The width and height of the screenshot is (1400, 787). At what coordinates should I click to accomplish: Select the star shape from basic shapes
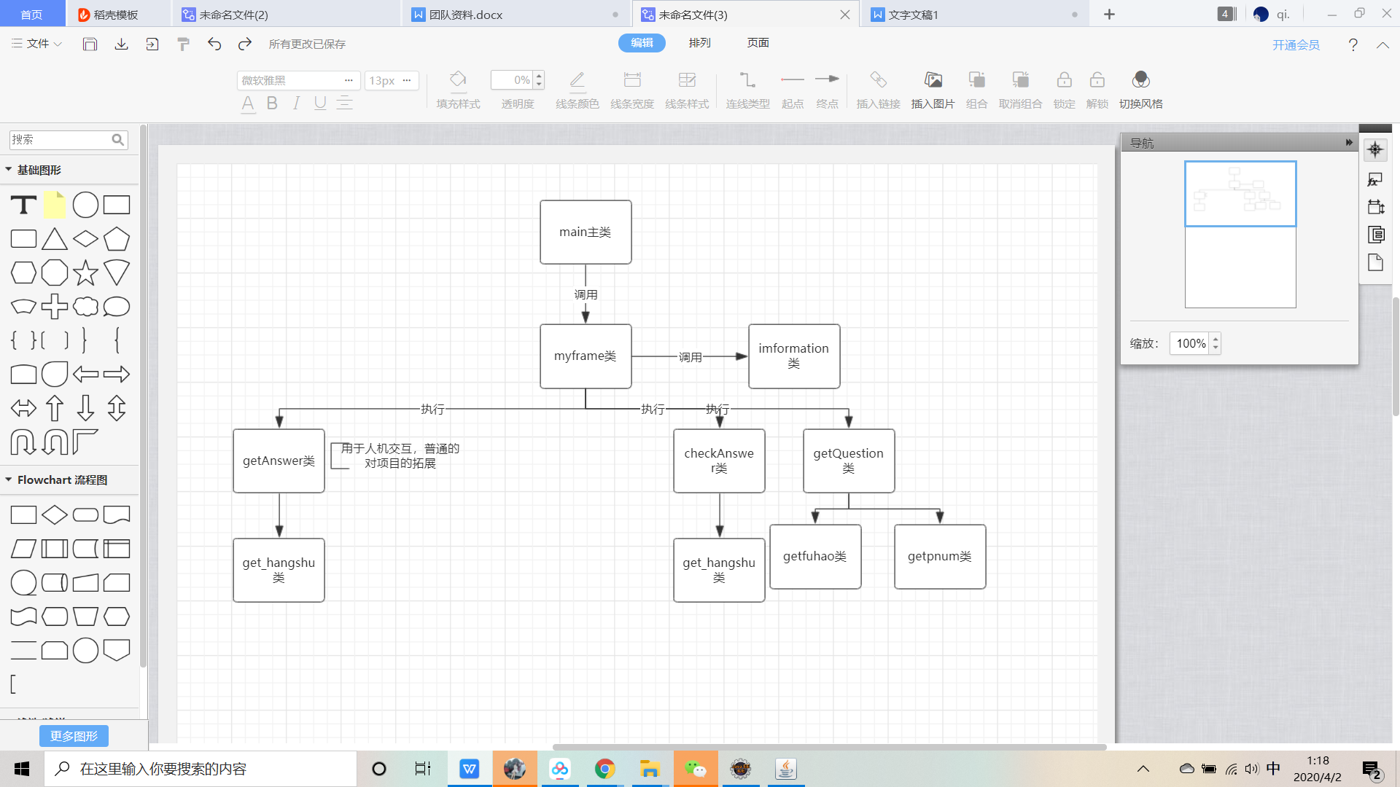pos(85,273)
